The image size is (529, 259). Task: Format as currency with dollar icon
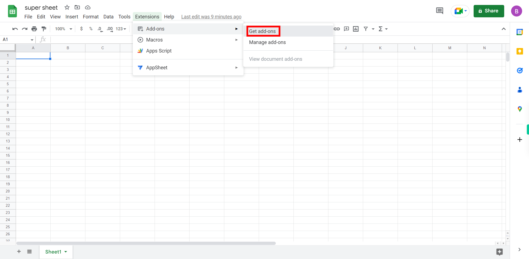pos(81,29)
